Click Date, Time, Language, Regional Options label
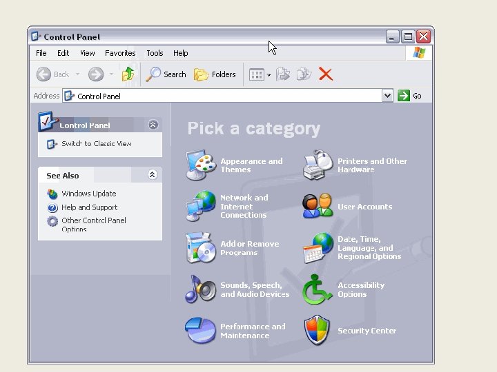The width and height of the screenshot is (497, 372). point(369,248)
